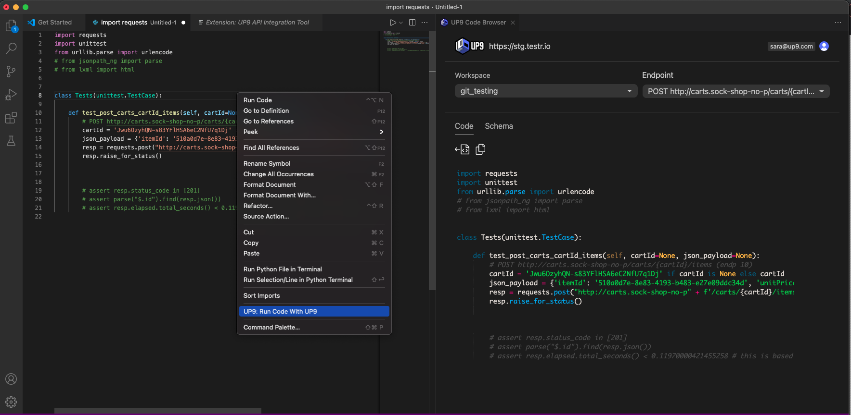Screen dimensions: 851x415
Task: Open the Search view in activity bar
Action: 11,48
